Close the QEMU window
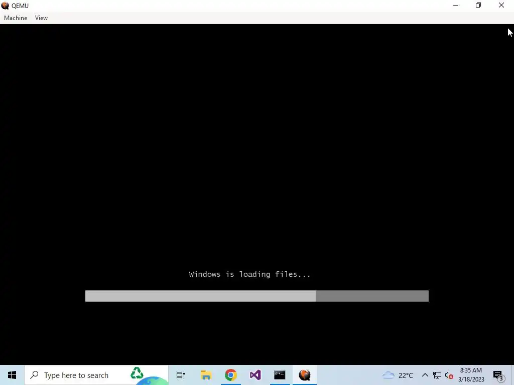 point(501,5)
